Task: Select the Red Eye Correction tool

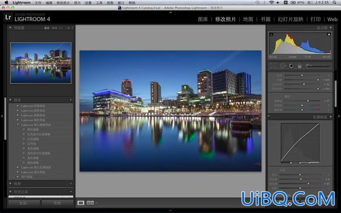Action: tap(291, 66)
